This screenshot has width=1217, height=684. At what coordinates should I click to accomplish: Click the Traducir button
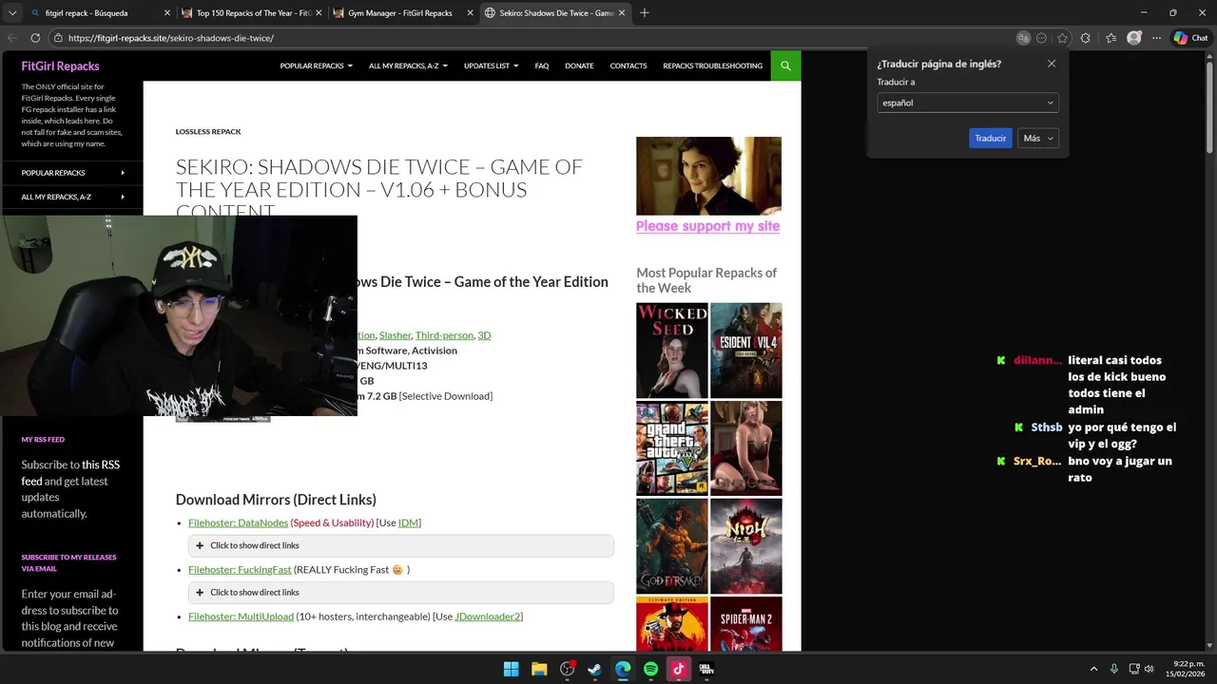point(990,138)
